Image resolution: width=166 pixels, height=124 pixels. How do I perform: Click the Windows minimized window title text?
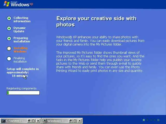[55, 121]
